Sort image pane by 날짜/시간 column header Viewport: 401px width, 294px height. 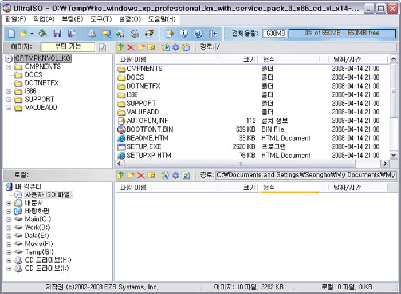tap(358, 59)
